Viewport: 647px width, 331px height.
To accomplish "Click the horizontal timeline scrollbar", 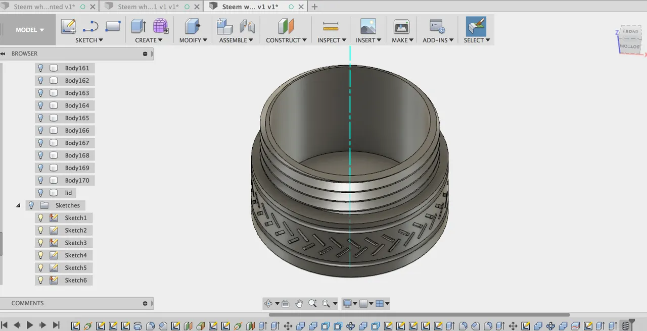I will (x=419, y=315).
